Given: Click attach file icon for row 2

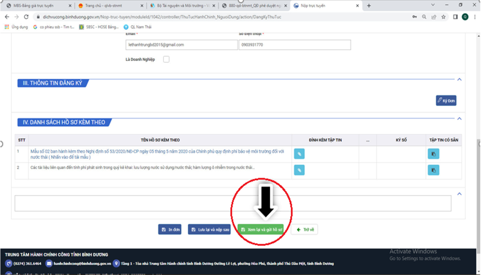Looking at the screenshot, I should pyautogui.click(x=299, y=170).
